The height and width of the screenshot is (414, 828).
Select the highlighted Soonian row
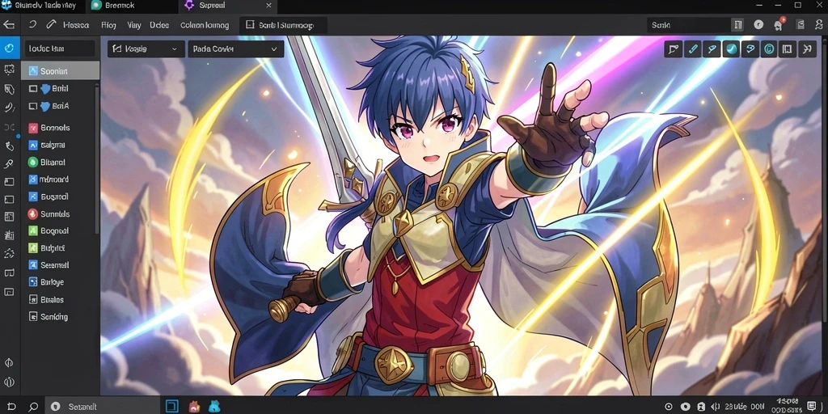(x=60, y=71)
